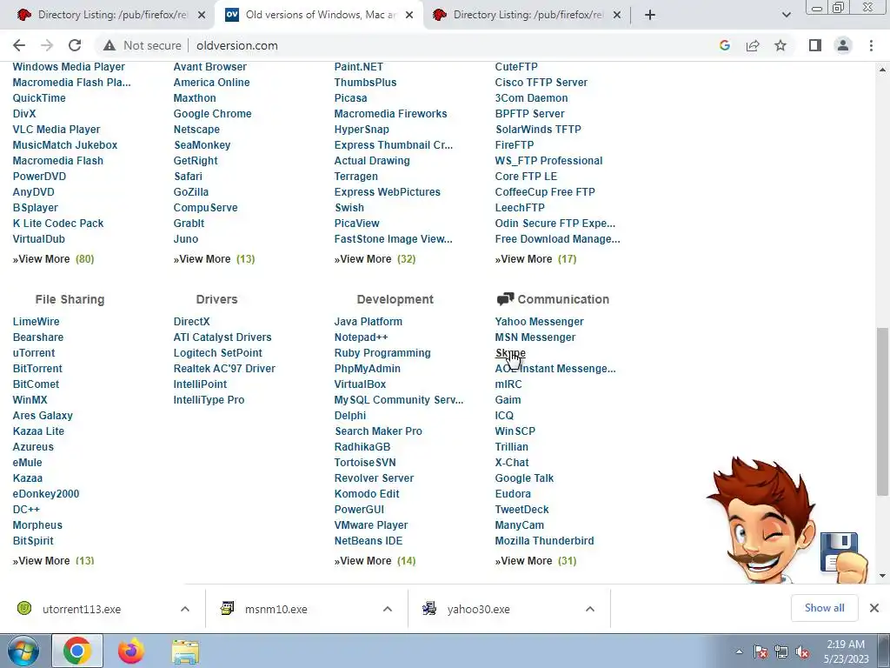Open the Yahoo Messenger link
Viewport: 890px width, 668px height.
(x=539, y=322)
